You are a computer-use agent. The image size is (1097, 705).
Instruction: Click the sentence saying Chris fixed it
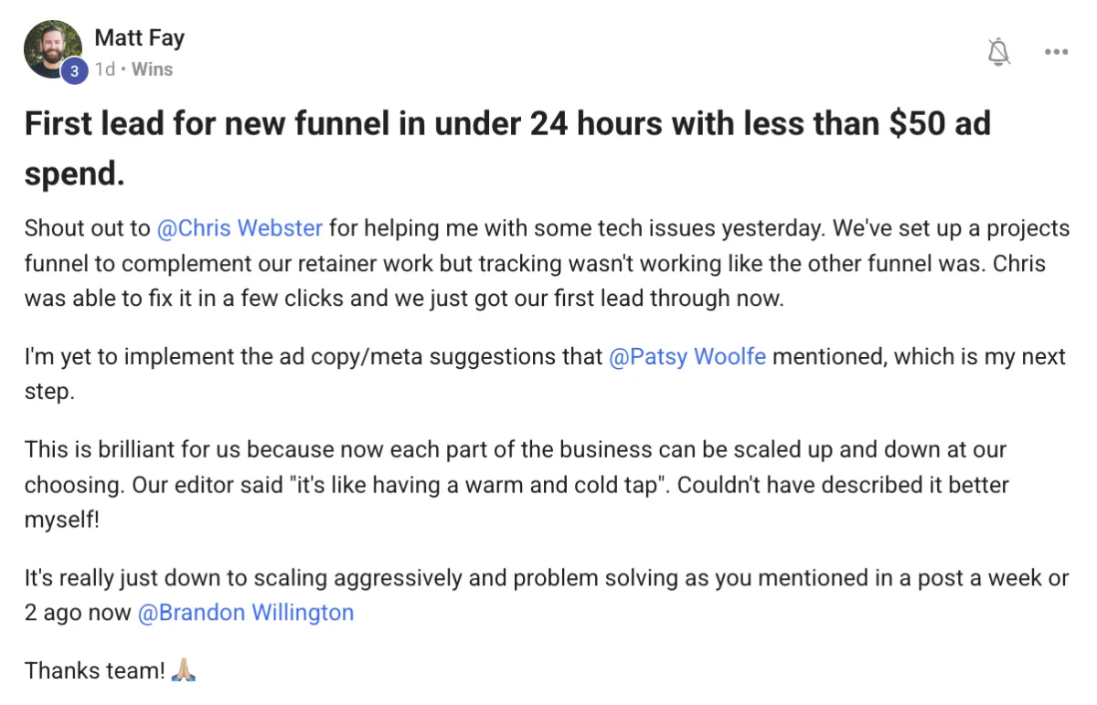pyautogui.click(x=274, y=299)
